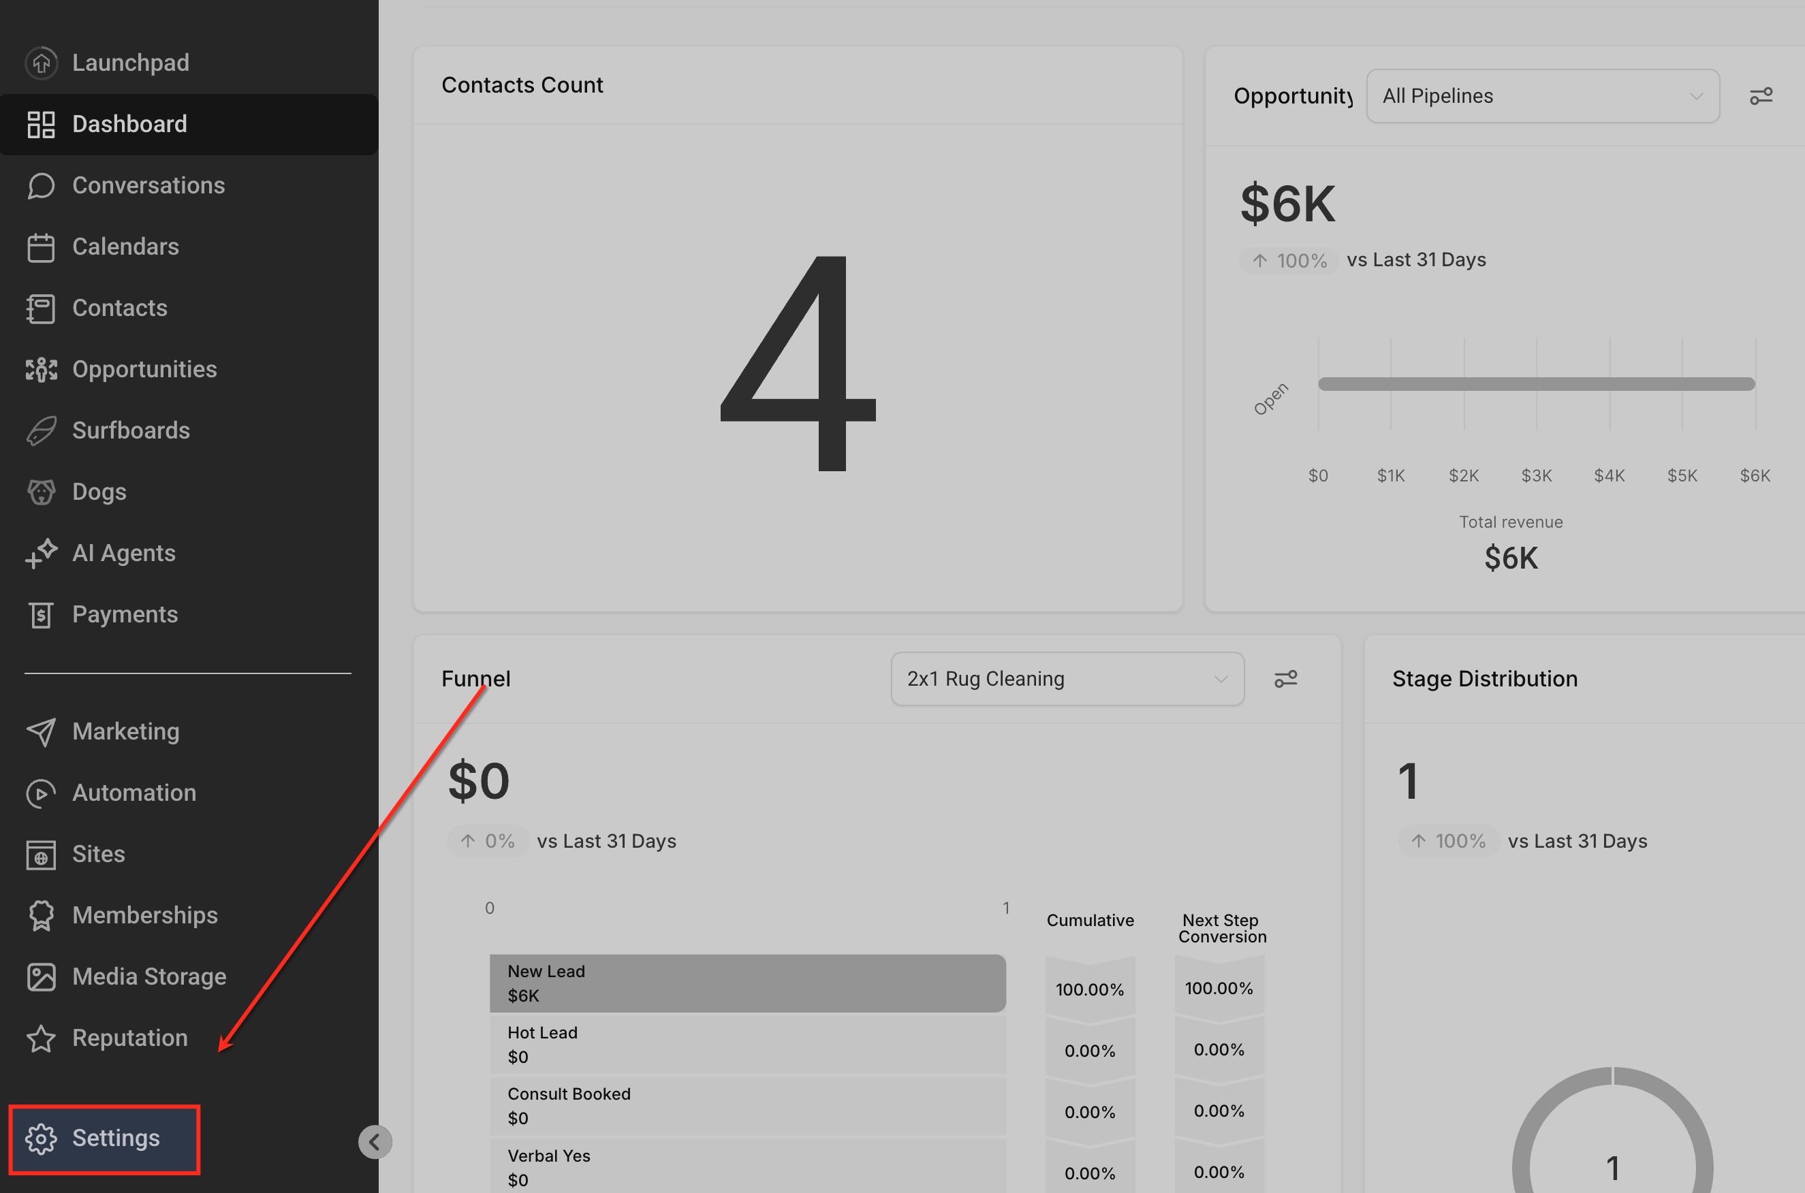Go to the Dashboard menu item
Image resolution: width=1805 pixels, height=1193 pixels.
[x=129, y=124]
